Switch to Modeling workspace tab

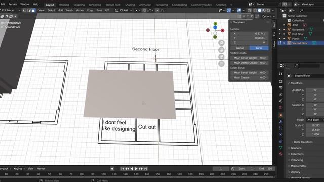(64, 5)
